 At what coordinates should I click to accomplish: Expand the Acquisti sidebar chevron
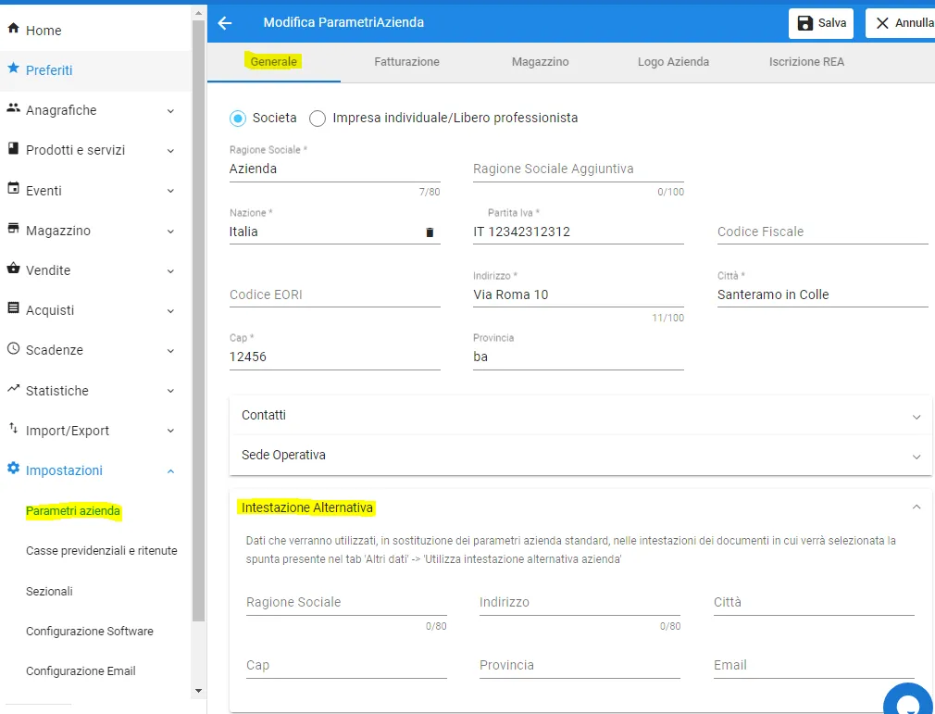[170, 311]
